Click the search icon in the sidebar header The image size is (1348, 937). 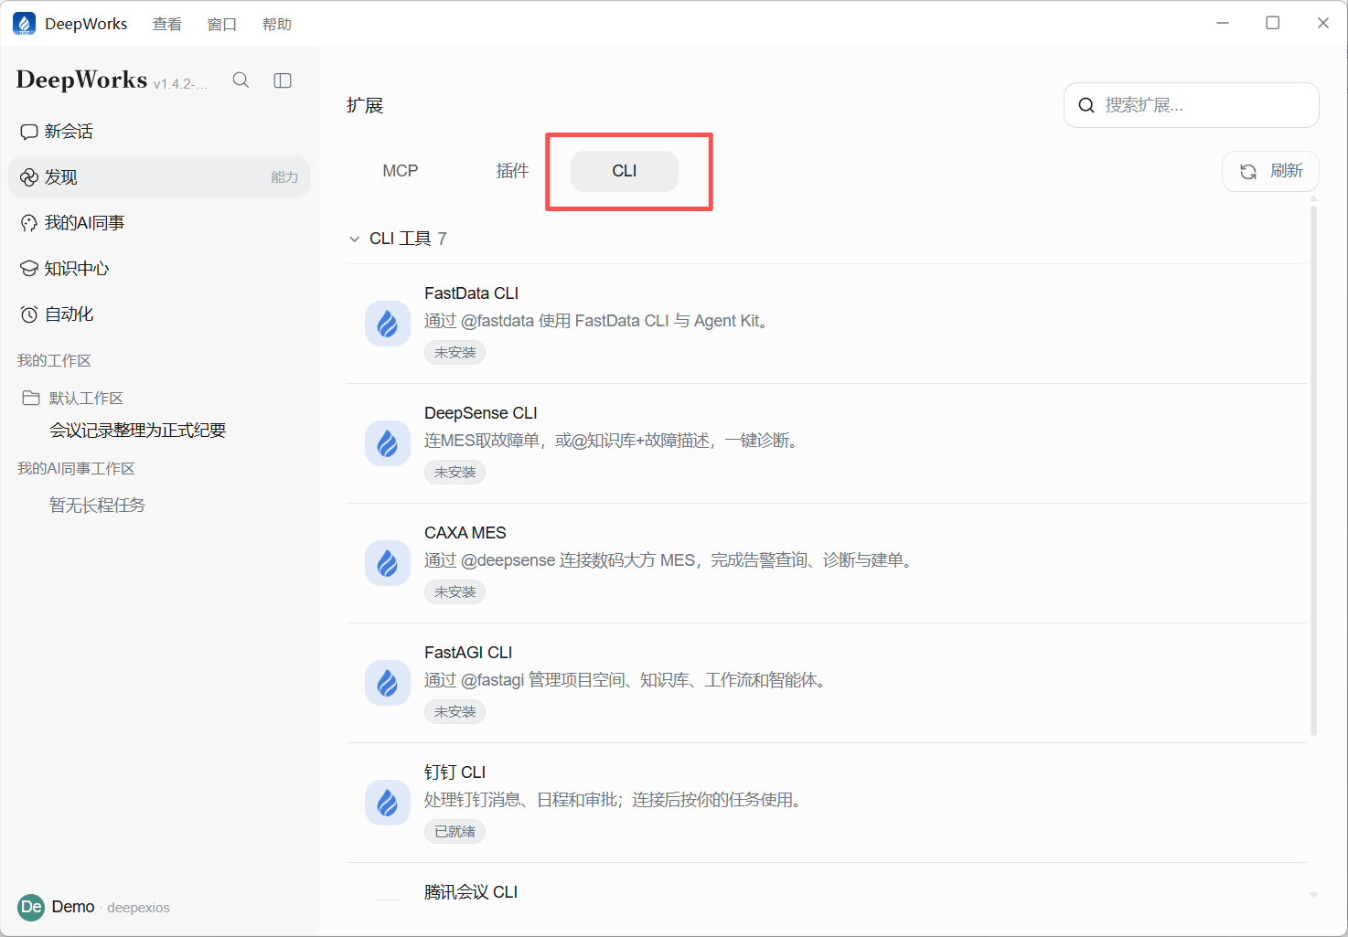[241, 80]
